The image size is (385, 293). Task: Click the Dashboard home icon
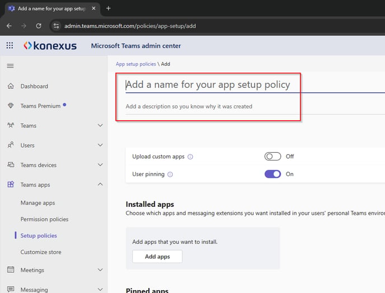(x=11, y=86)
